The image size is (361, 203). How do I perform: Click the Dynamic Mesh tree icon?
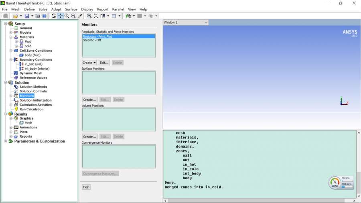pyautogui.click(x=16, y=73)
